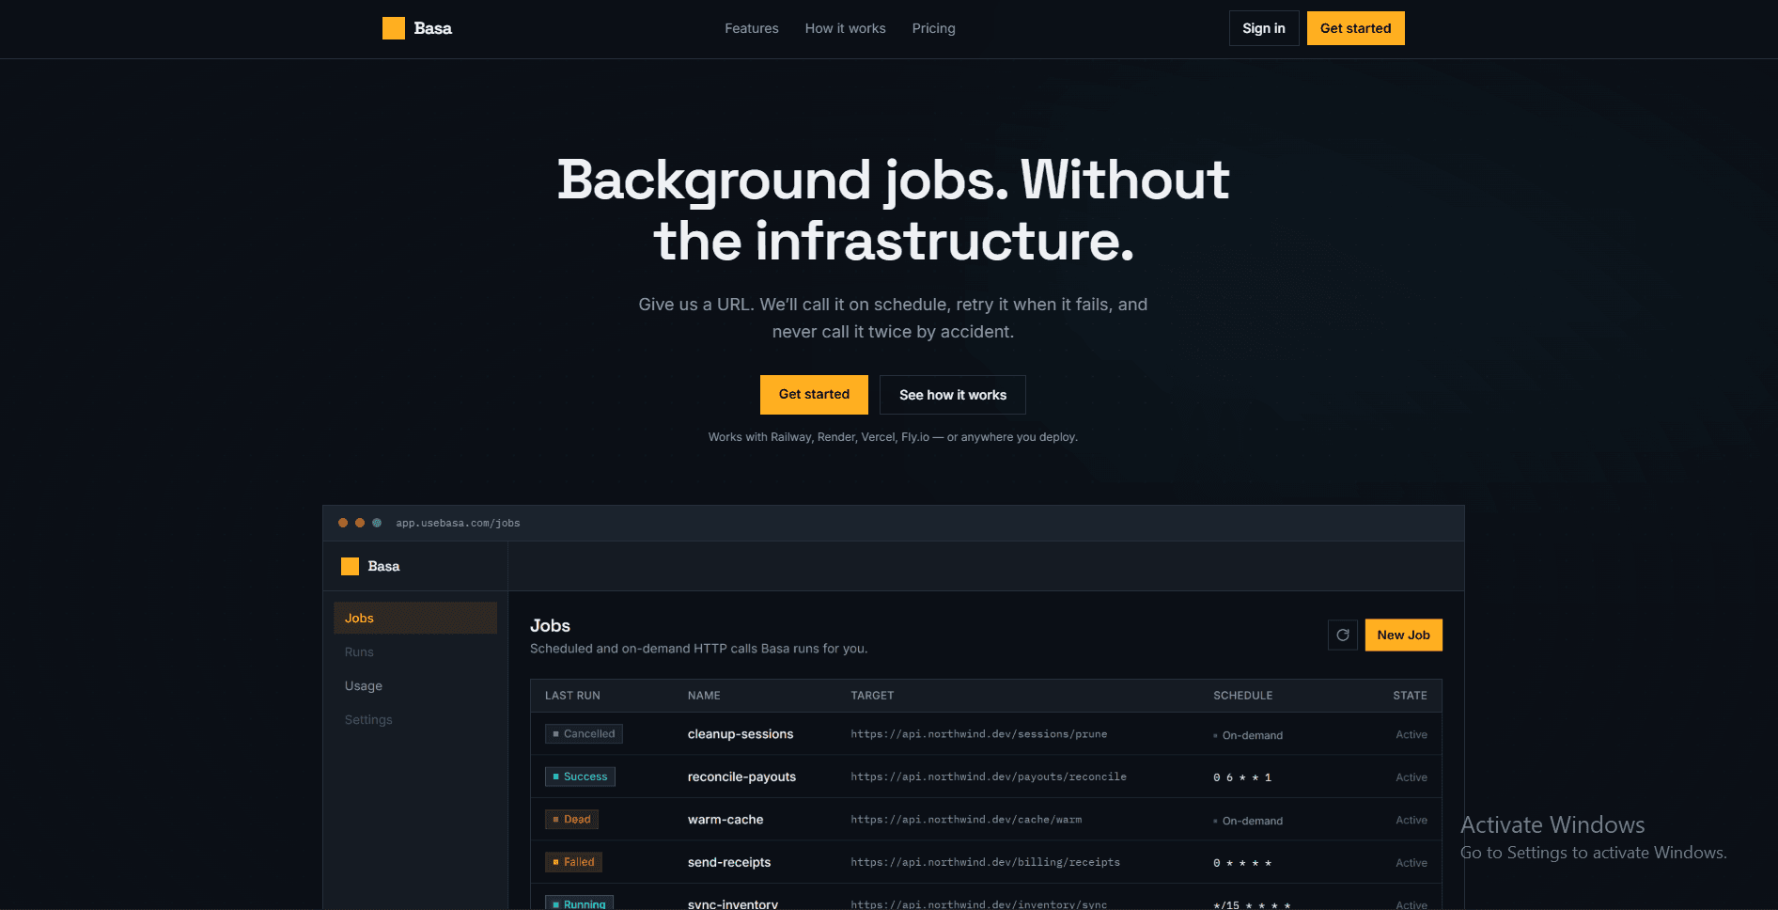Image resolution: width=1778 pixels, height=910 pixels.
Task: Open the reconcile-payouts job
Action: 741,777
